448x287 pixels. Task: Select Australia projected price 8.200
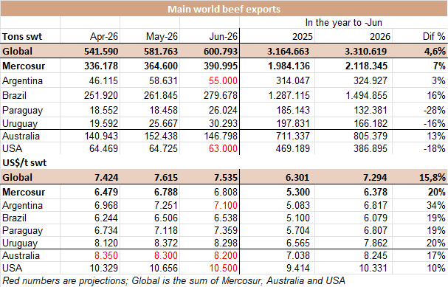point(226,255)
